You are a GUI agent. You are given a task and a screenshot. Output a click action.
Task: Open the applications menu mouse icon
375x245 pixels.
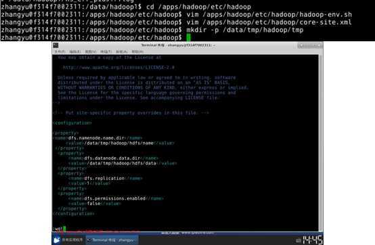click(57, 240)
